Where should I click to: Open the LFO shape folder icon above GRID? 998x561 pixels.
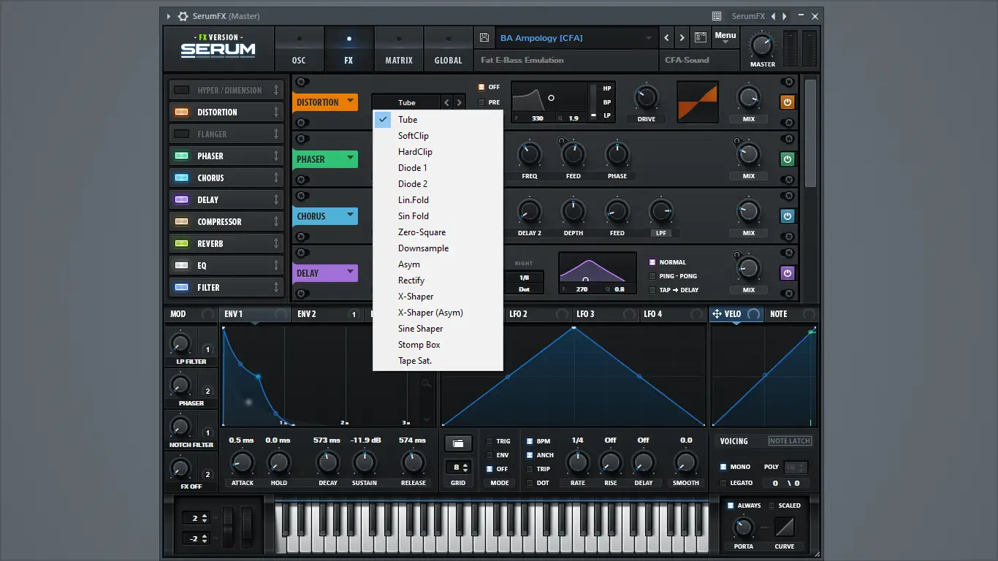tap(458, 443)
